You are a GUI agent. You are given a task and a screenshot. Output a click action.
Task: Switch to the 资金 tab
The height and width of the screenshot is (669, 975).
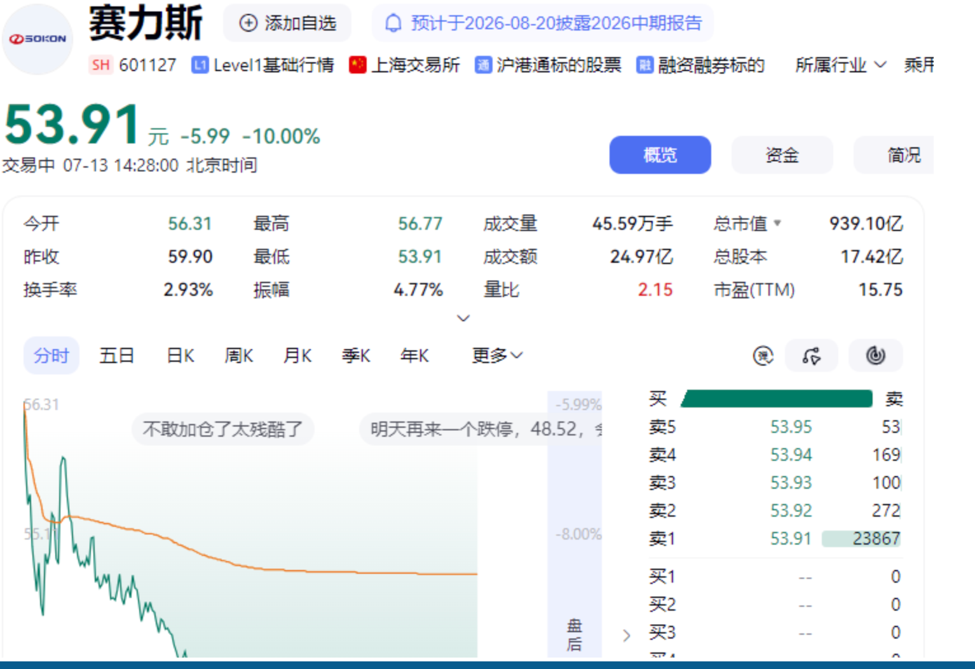point(782,155)
